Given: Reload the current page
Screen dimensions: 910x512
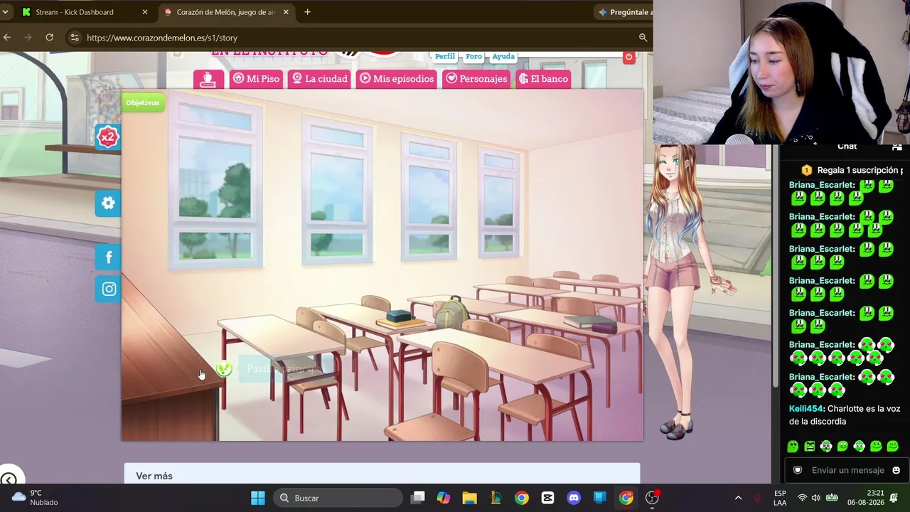Looking at the screenshot, I should click(x=49, y=38).
